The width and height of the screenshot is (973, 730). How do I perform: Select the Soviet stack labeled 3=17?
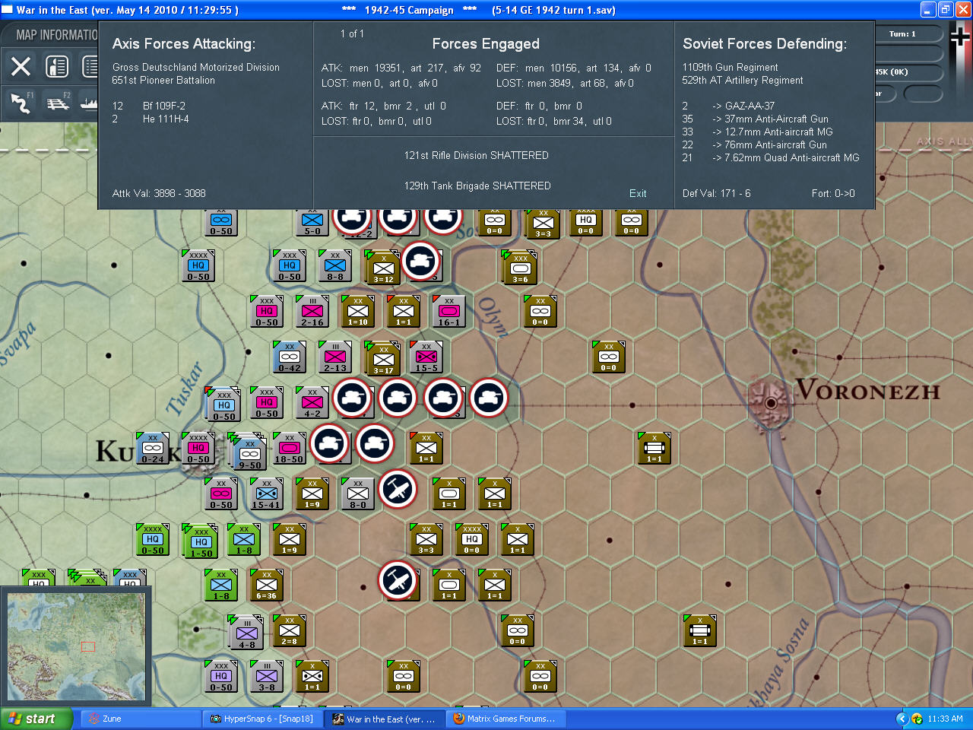click(384, 359)
